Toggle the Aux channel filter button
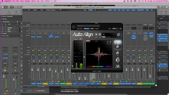169x95 pixels. 119,10
